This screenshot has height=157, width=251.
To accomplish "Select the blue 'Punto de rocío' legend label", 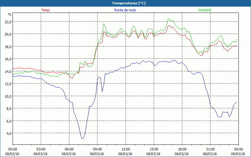I will 125,10.
